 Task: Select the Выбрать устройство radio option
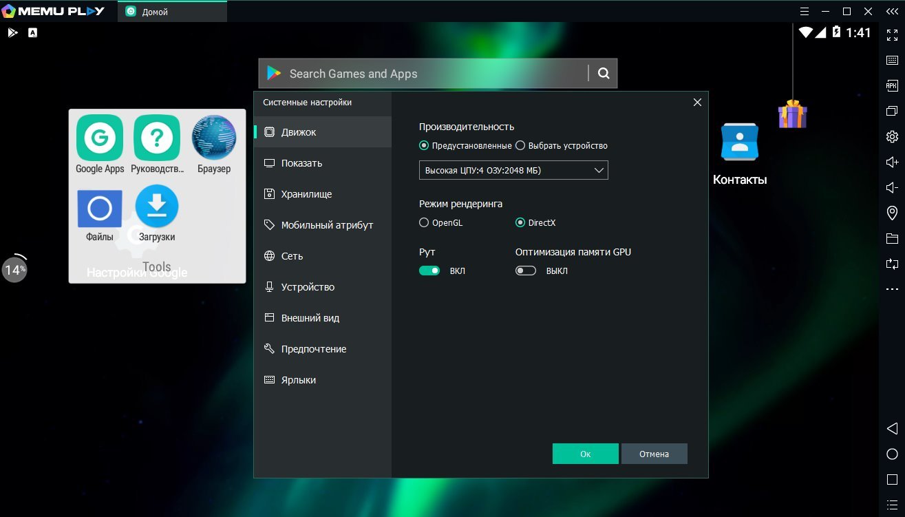[x=520, y=145]
